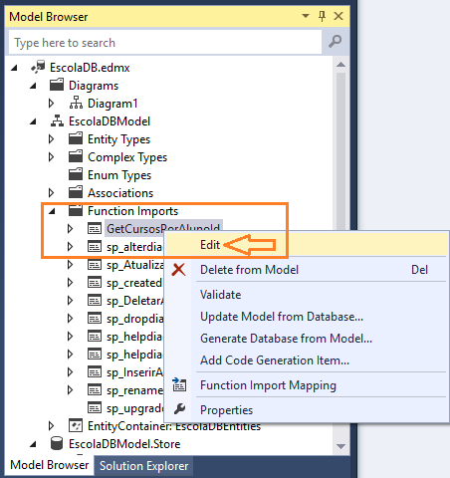This screenshot has height=478, width=450.
Task: Click the pin auto-hide icon
Action: (322, 16)
